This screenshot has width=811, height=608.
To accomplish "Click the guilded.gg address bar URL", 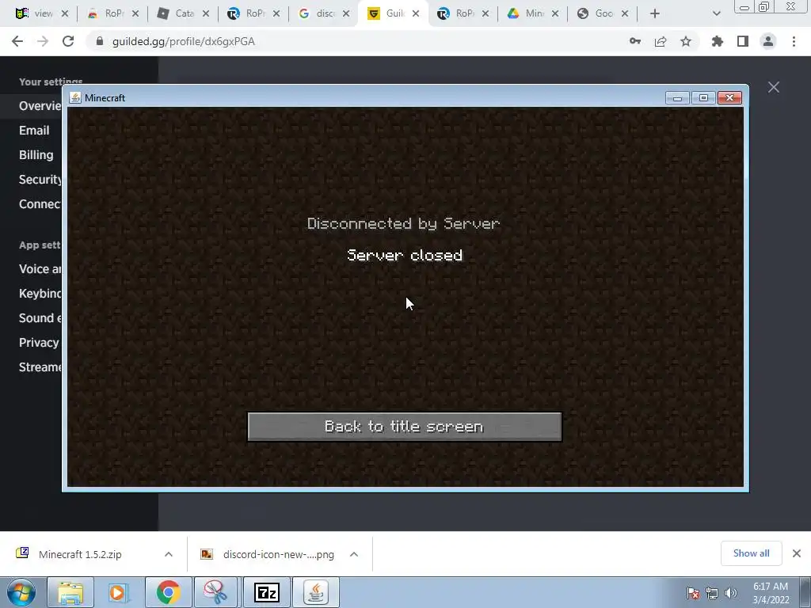I will [x=183, y=41].
